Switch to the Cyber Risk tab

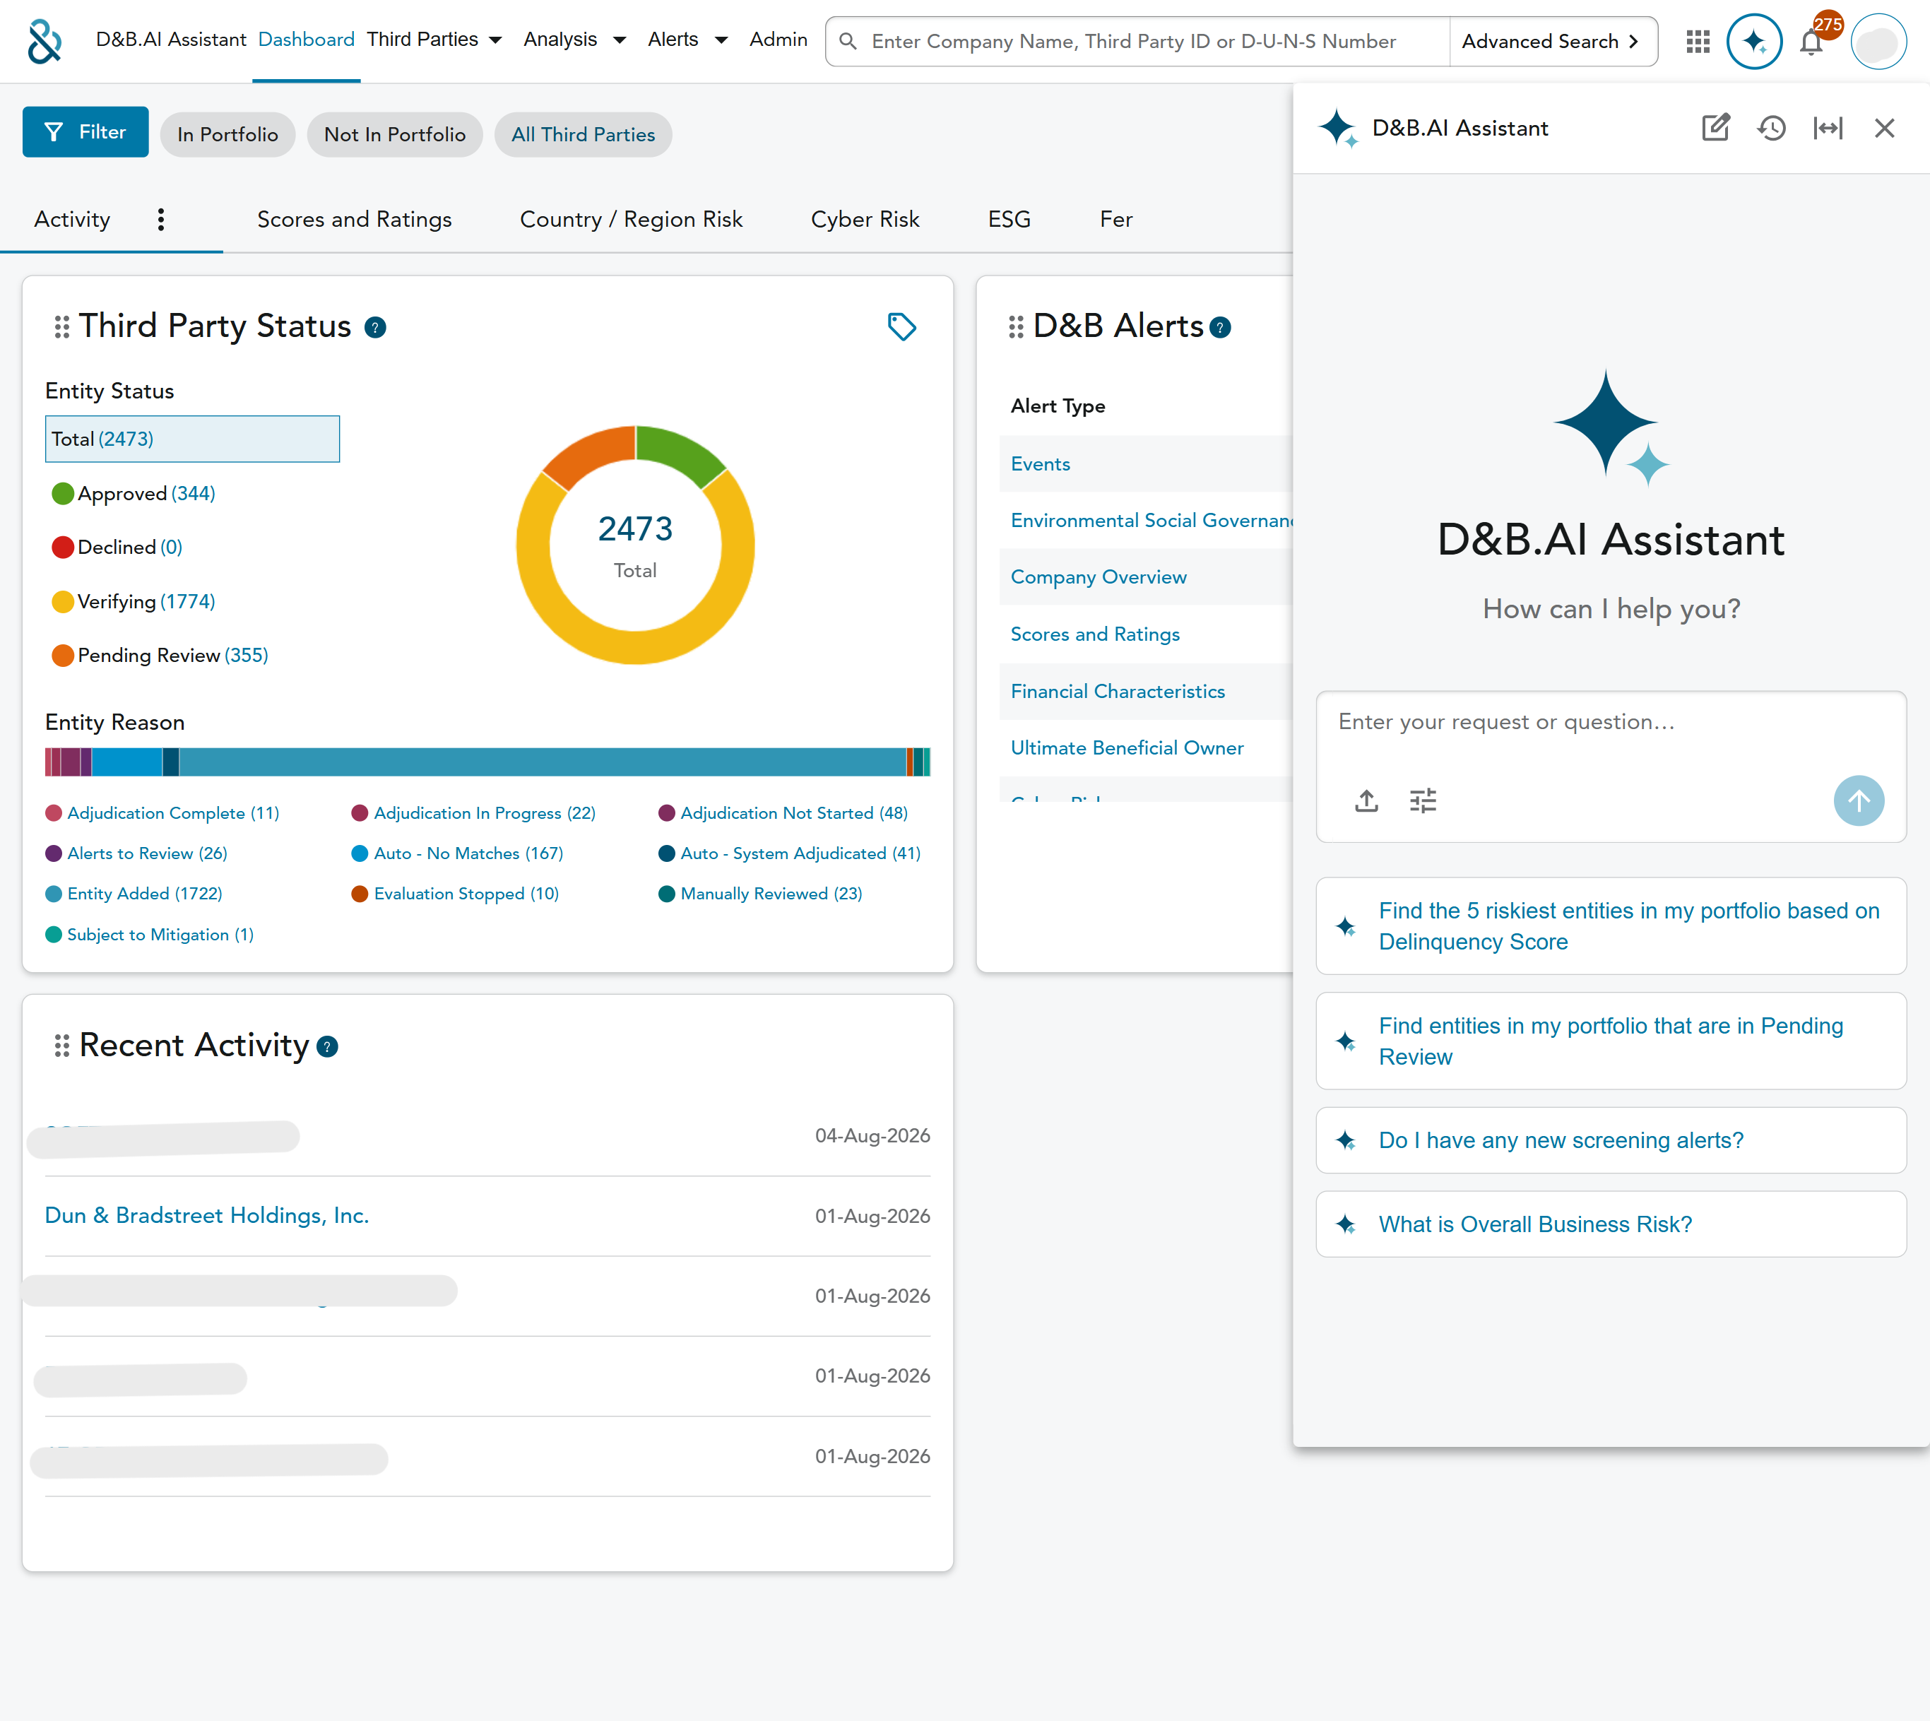point(865,220)
